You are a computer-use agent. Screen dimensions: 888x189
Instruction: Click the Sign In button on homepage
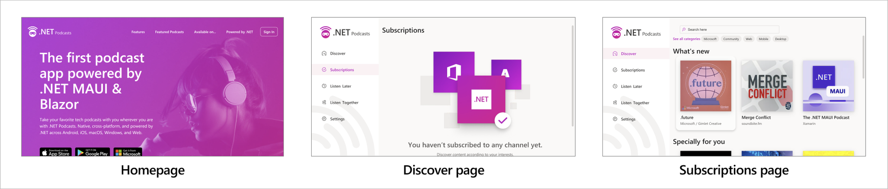[269, 32]
